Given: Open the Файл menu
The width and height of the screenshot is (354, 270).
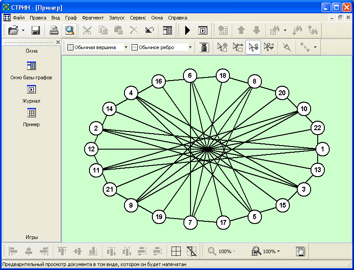Looking at the screenshot, I should (19, 18).
